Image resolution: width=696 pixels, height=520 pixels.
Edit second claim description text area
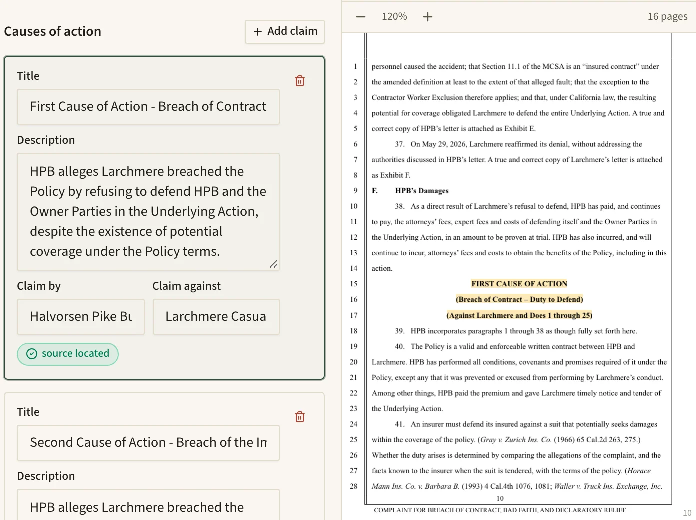pos(148,505)
